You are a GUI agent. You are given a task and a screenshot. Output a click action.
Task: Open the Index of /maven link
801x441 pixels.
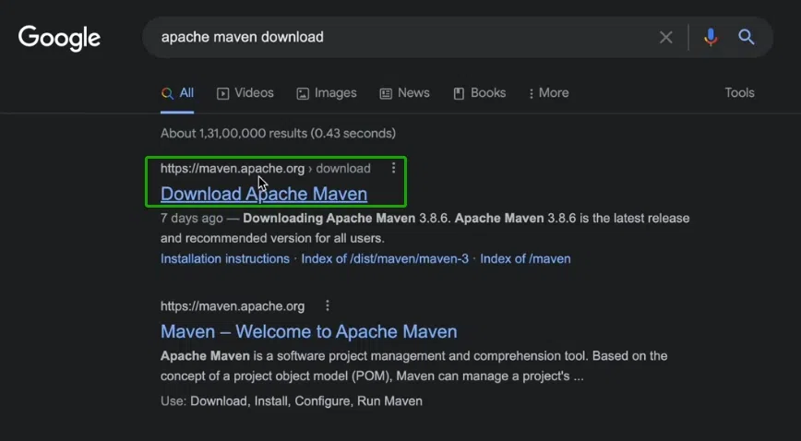point(525,258)
